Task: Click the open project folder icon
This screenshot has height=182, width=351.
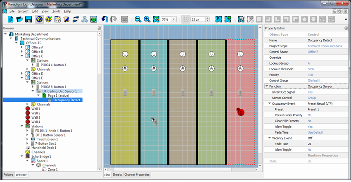Action: pyautogui.click(x=19, y=19)
